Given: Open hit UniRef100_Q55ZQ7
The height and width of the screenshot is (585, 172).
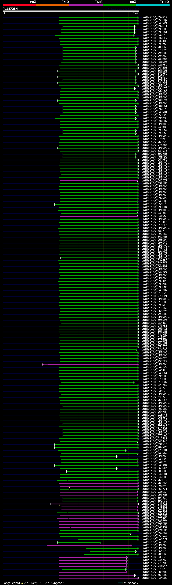Looking at the screenshot, I should 154,20.
